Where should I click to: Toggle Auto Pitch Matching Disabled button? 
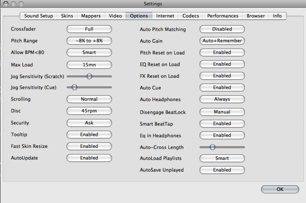tap(222, 29)
